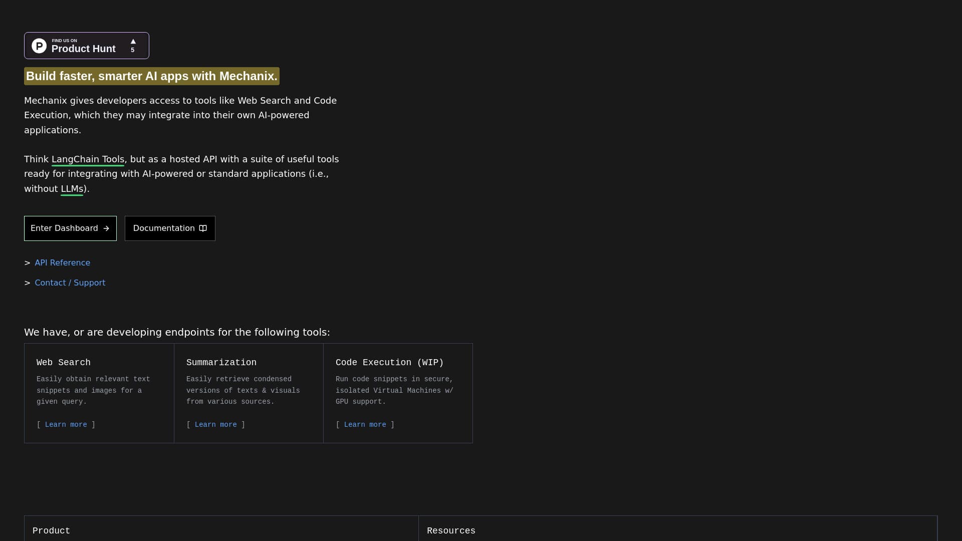This screenshot has width=962, height=541.
Task: Click the book icon in Documentation button
Action: tap(203, 228)
